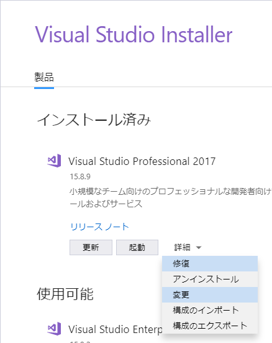Expand the 詳細 dropdown
The width and height of the screenshot is (272, 343).
point(188,247)
